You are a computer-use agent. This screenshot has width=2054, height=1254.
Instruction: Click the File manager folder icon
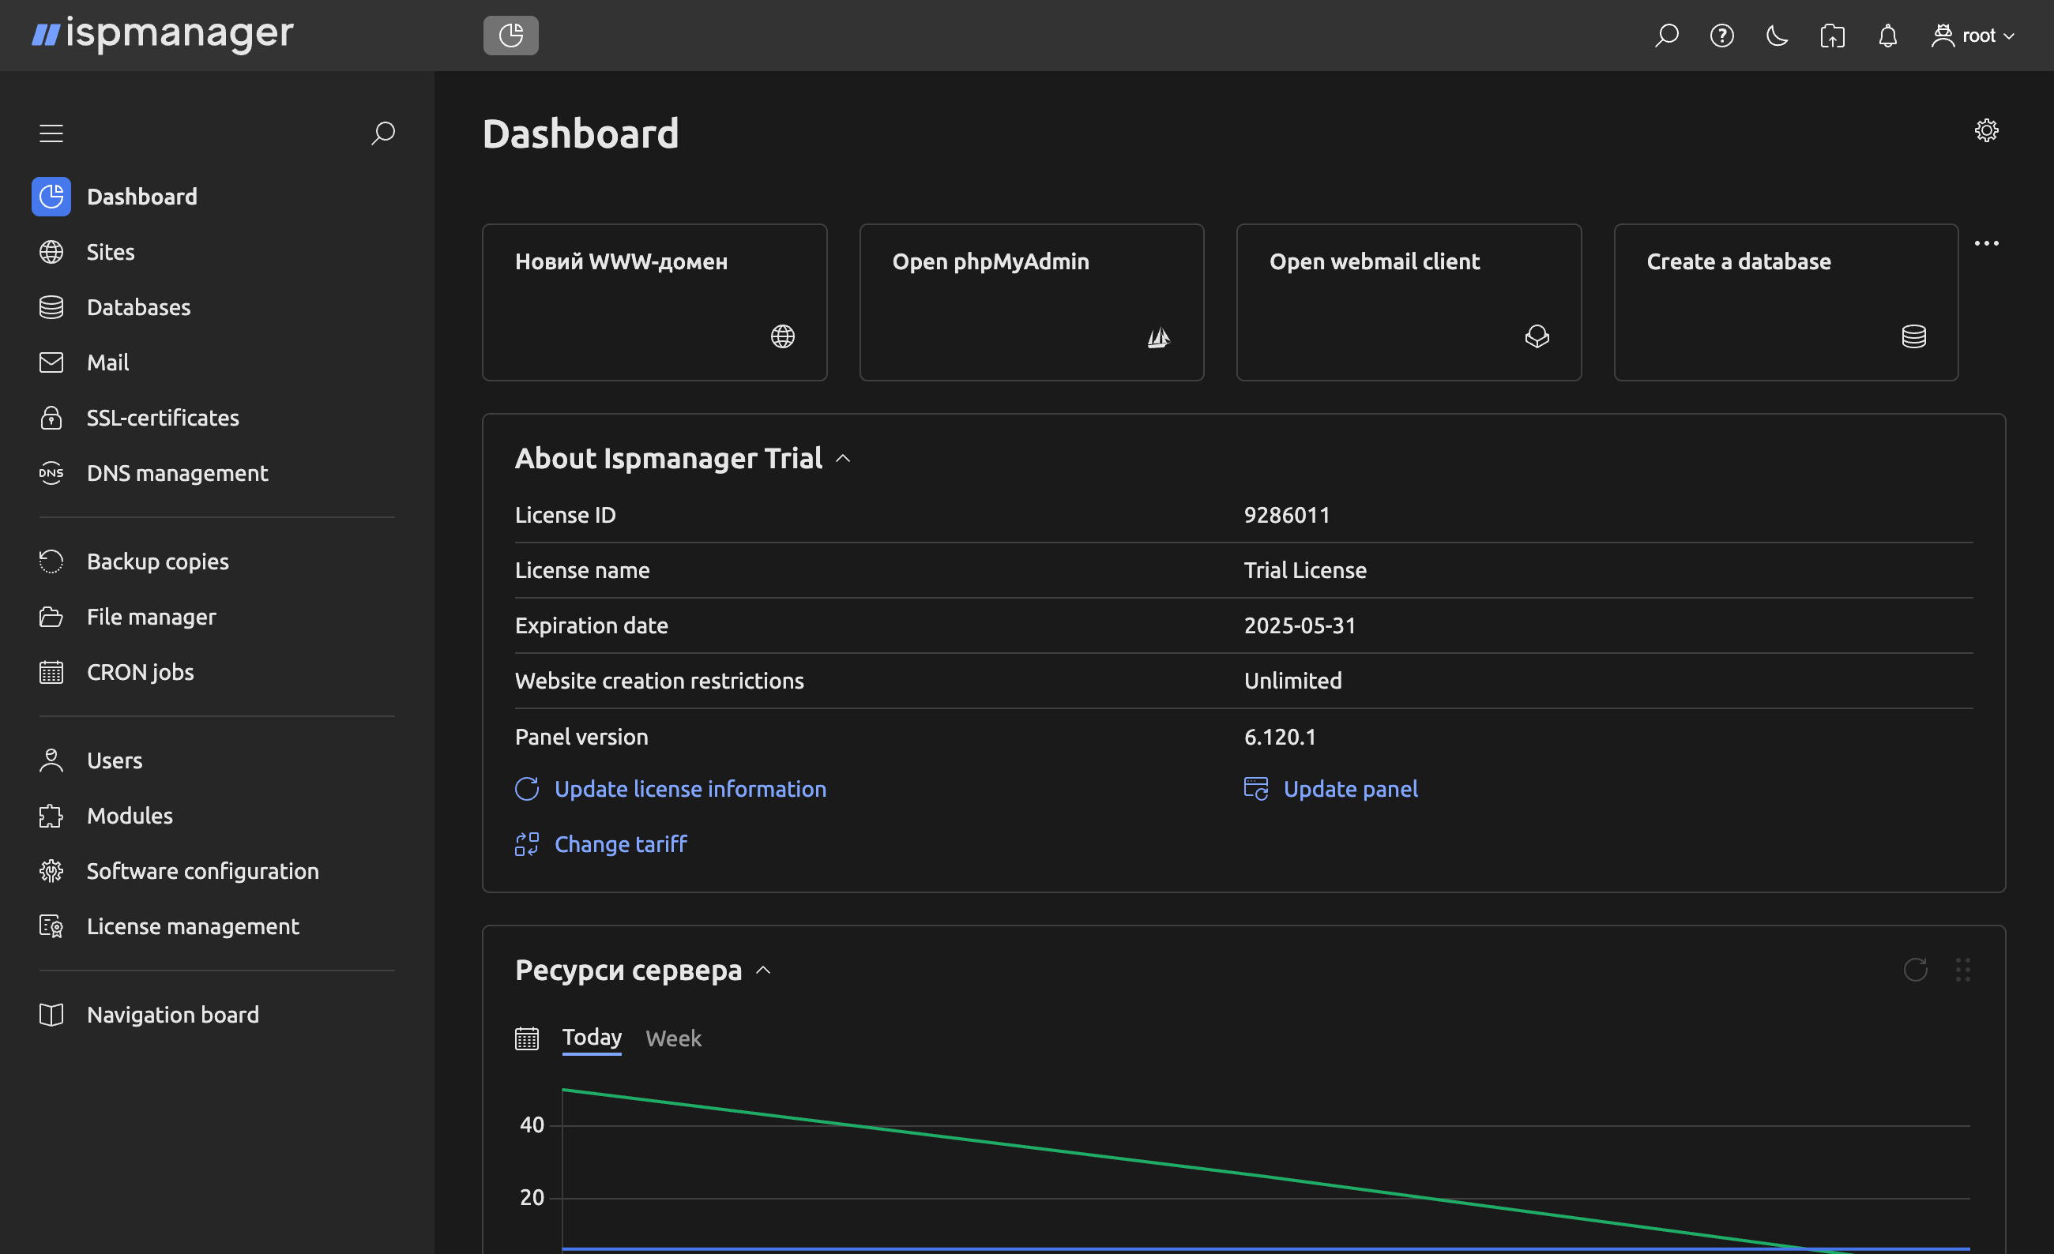click(51, 617)
